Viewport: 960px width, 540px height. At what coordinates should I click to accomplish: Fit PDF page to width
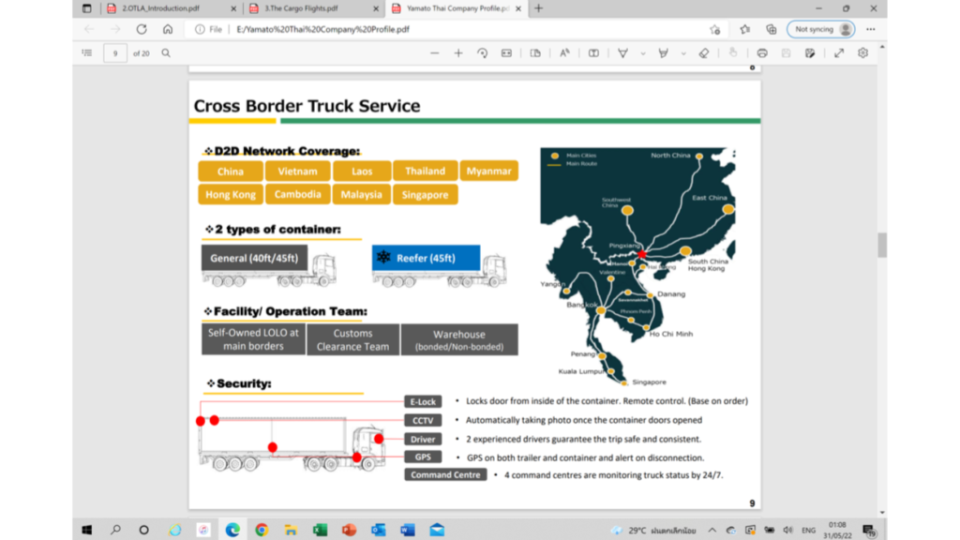pos(506,53)
